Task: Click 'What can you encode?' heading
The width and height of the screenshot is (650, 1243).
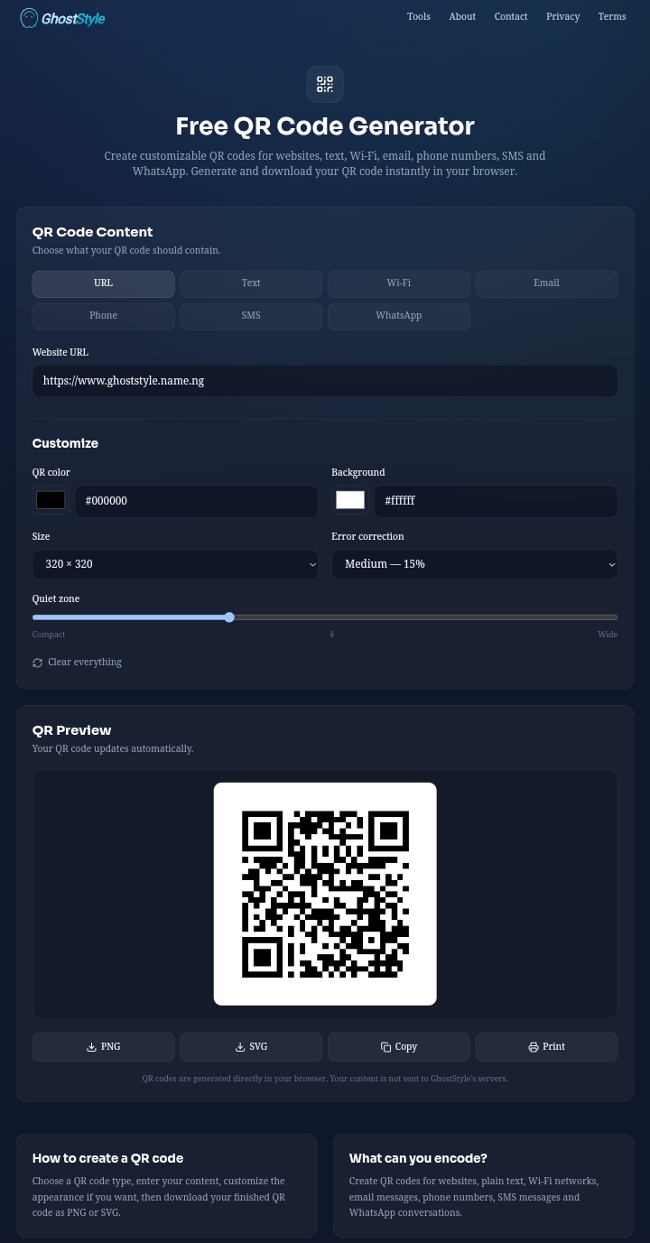Action: pos(418,1158)
